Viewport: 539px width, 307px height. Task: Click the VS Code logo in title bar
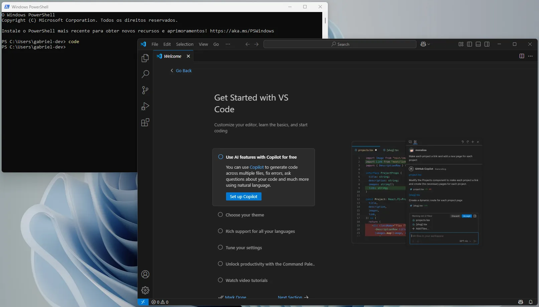coord(143,44)
